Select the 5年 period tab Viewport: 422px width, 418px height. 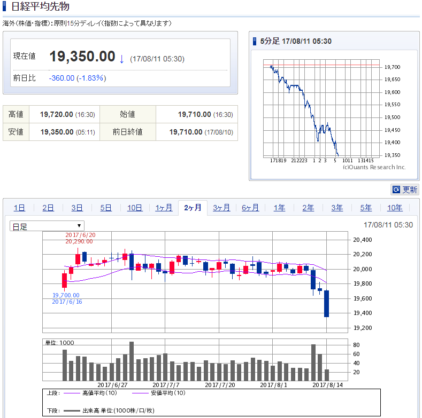366,208
